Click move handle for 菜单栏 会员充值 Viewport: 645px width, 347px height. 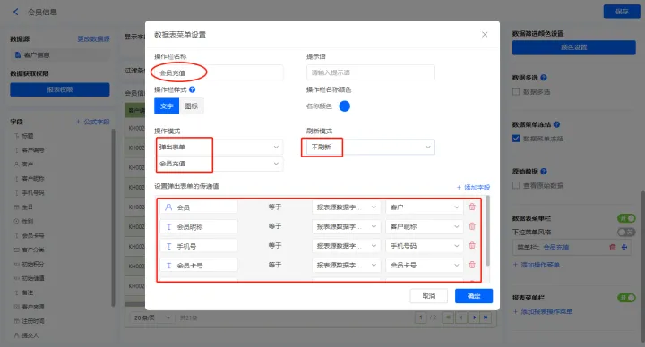624,247
